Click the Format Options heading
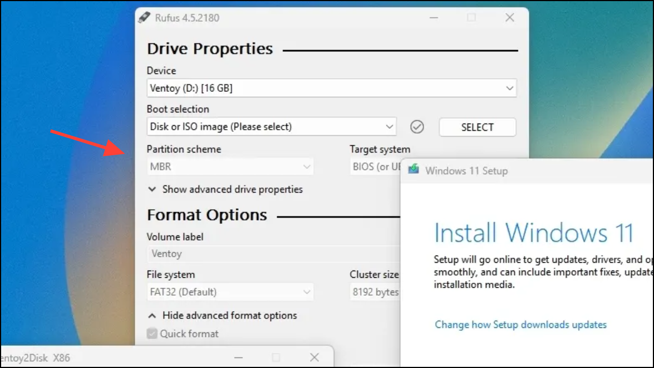This screenshot has height=368, width=654. (x=207, y=215)
